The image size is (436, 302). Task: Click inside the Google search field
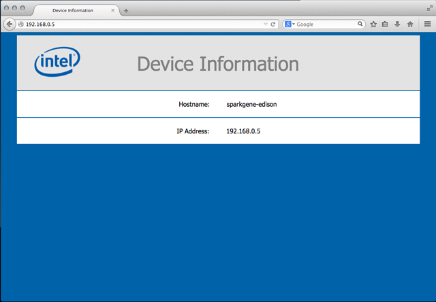coord(326,24)
